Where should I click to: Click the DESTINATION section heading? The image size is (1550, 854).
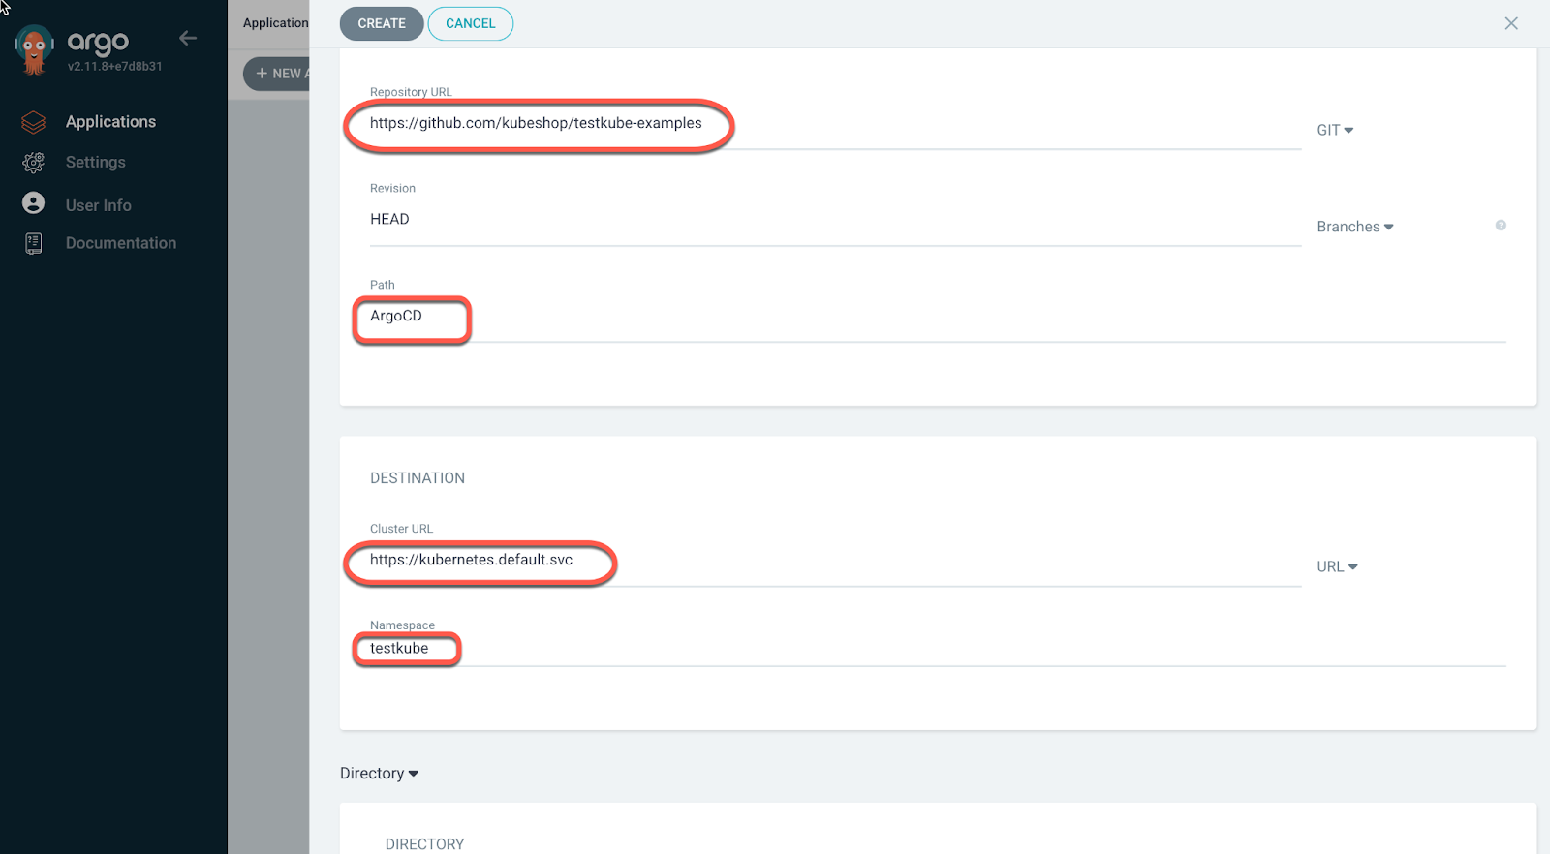click(418, 478)
